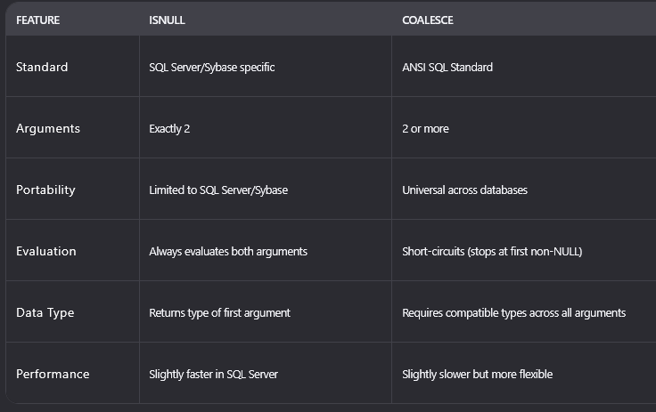Select the Standard row label
The image size is (656, 412).
pos(42,67)
